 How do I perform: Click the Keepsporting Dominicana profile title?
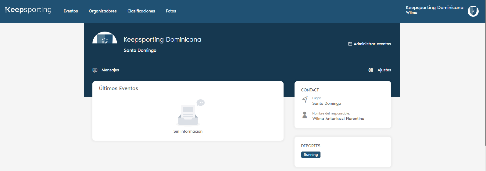pos(162,39)
